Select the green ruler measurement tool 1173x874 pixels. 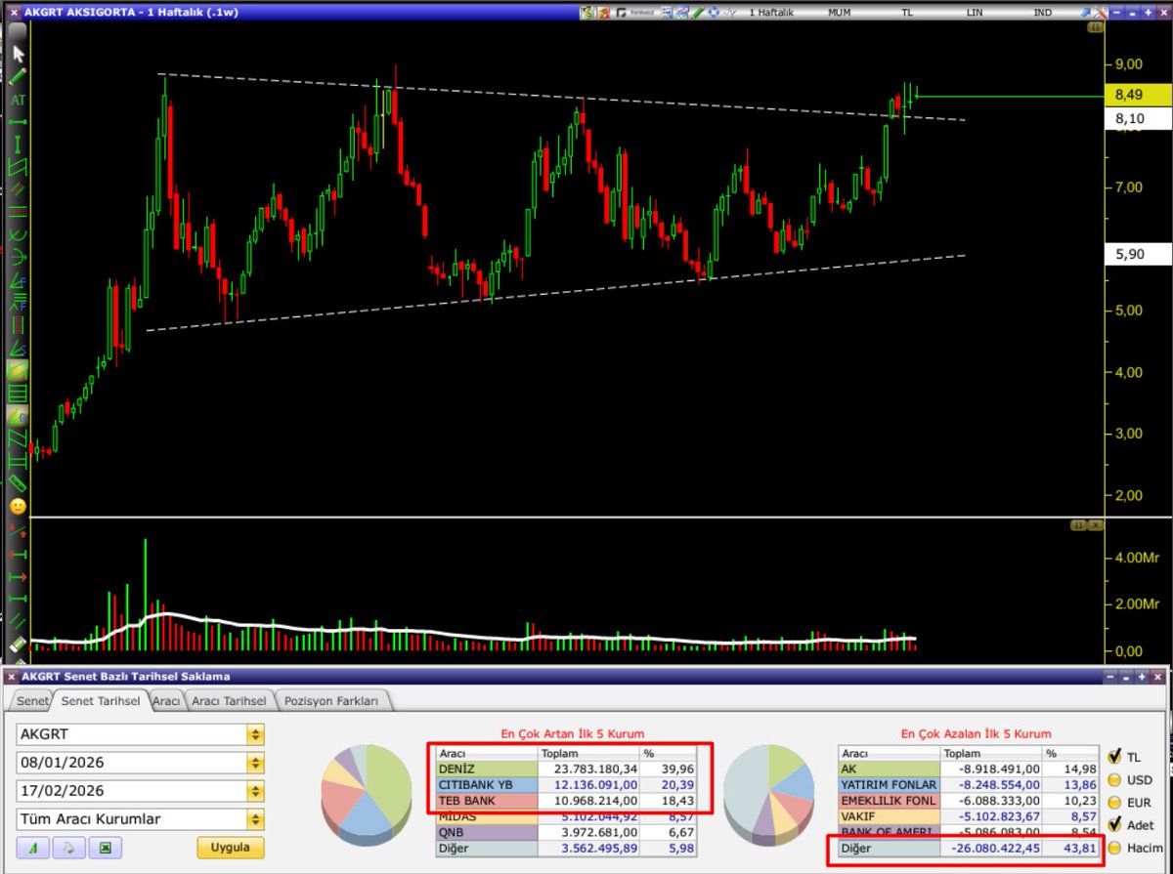(19, 483)
